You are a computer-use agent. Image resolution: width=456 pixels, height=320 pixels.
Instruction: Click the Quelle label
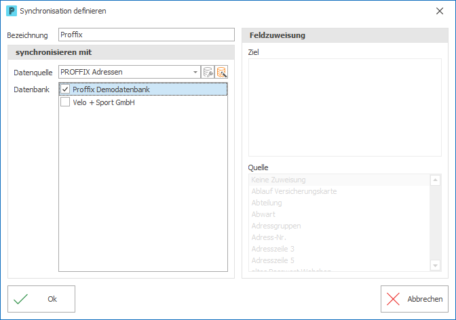(258, 167)
